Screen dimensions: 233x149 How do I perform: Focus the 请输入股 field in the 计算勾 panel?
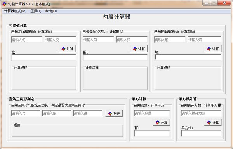[170, 40]
